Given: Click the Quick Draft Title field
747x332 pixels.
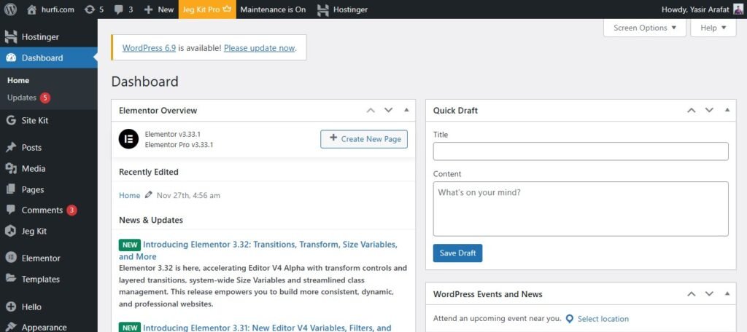Looking at the screenshot, I should 580,151.
